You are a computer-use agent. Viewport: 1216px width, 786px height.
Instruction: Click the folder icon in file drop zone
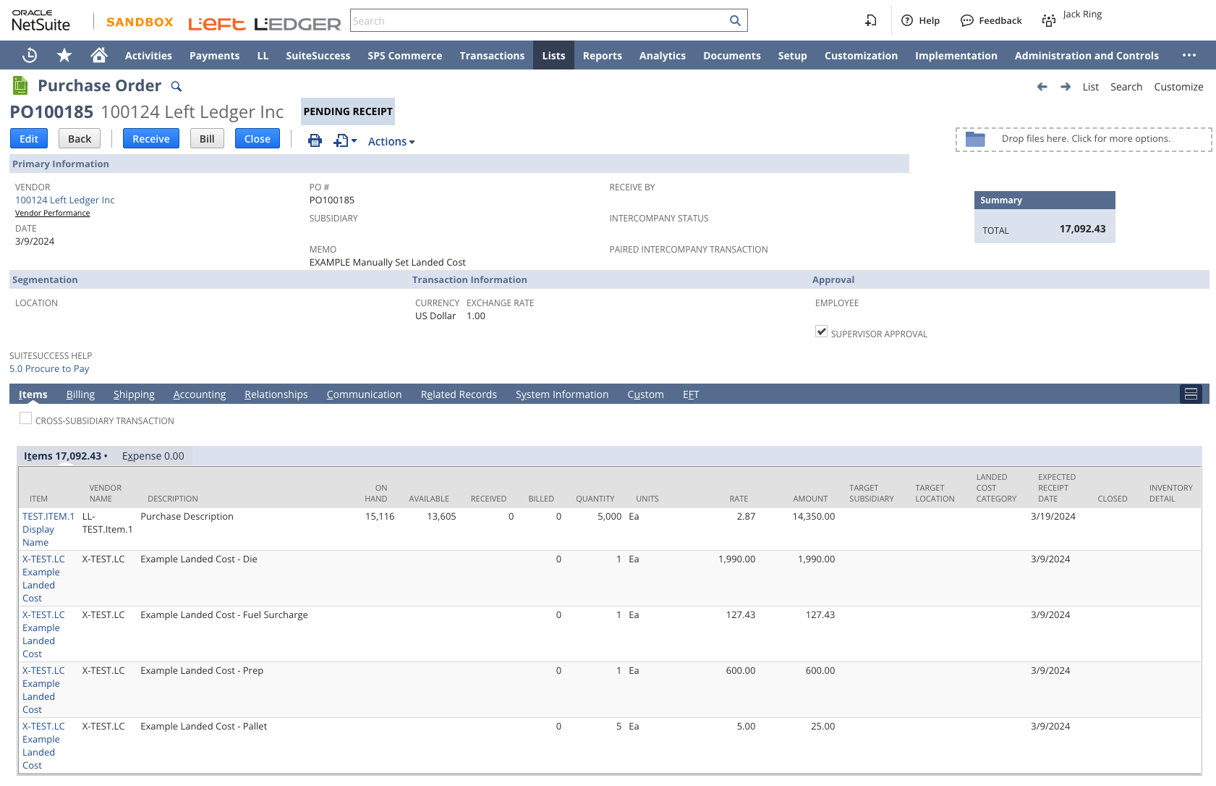pos(975,139)
